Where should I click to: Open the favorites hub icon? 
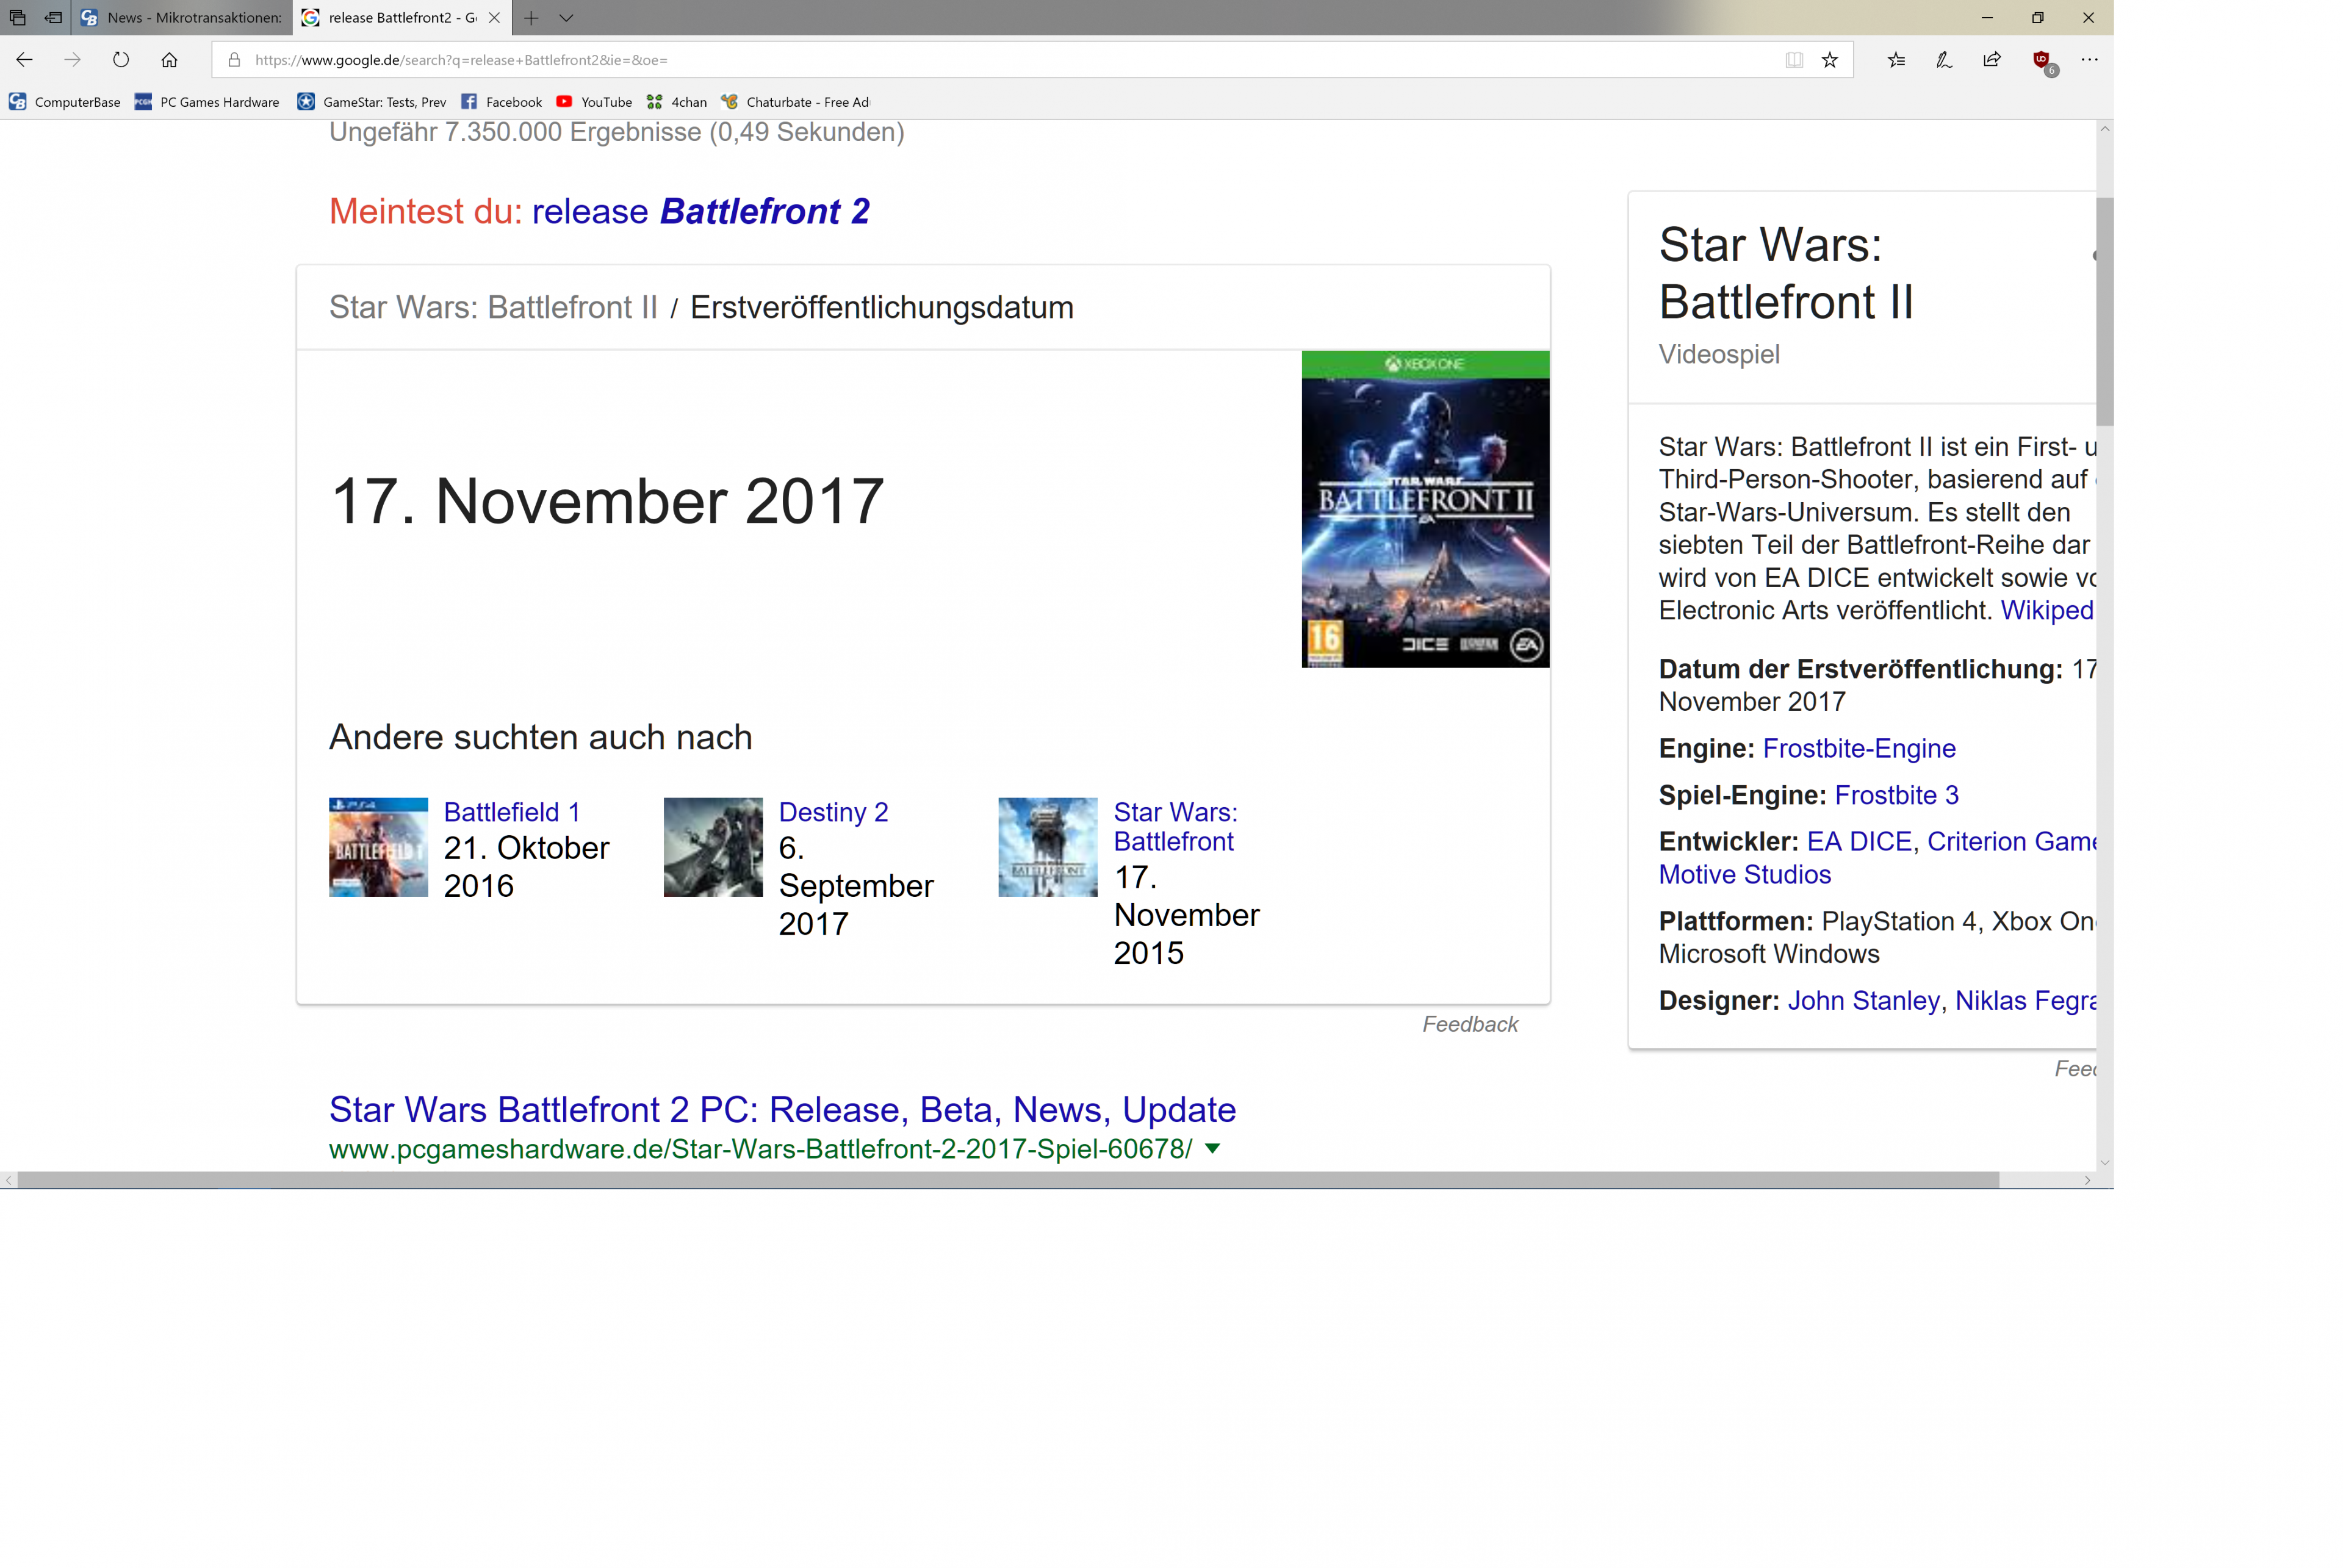pos(1896,60)
